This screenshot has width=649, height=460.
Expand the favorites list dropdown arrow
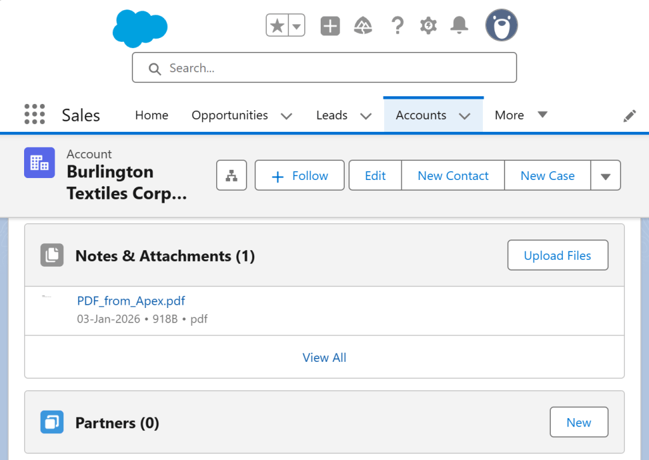297,26
